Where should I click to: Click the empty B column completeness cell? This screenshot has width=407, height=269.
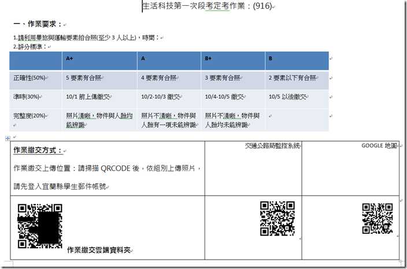297,120
